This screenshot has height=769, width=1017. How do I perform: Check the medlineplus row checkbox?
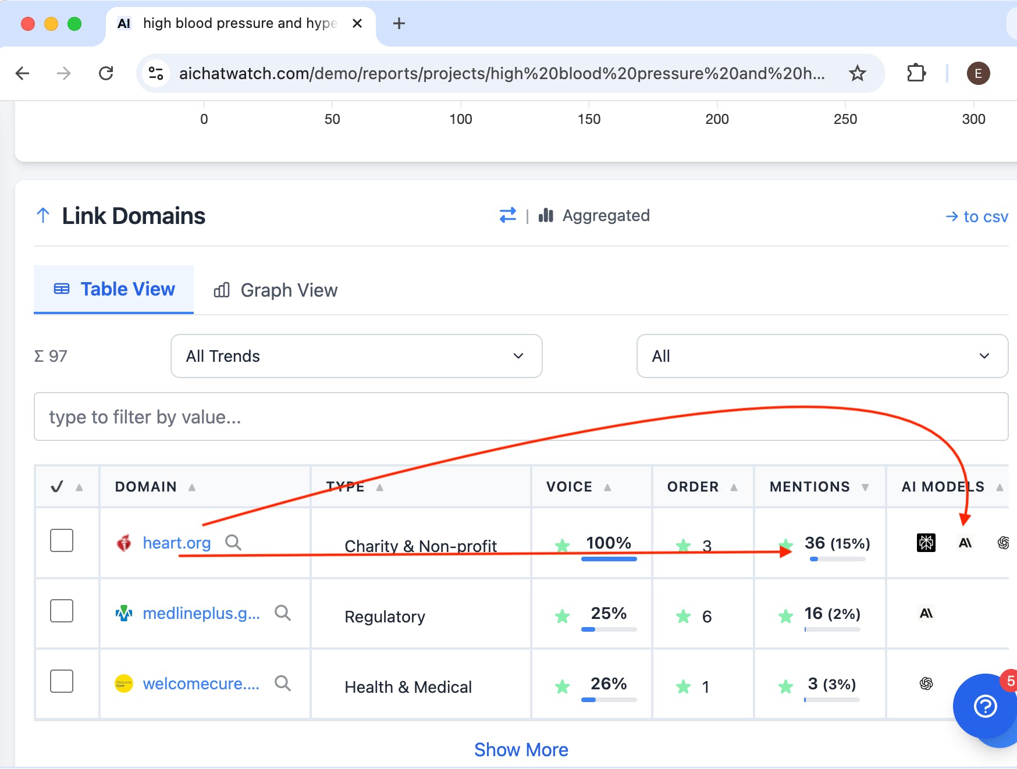coord(62,611)
